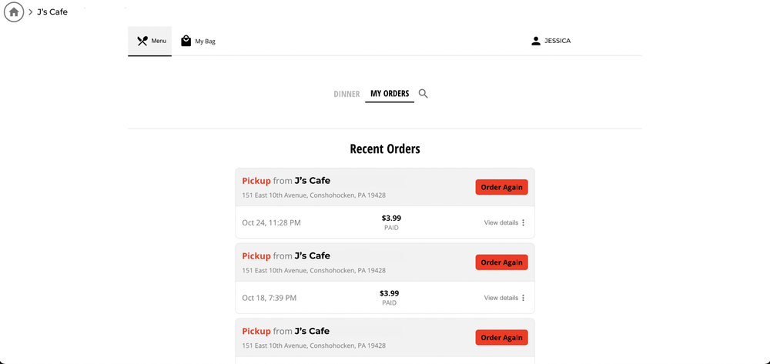This screenshot has width=770, height=364.
Task: Open Jessica's user profile icon
Action: tap(536, 42)
